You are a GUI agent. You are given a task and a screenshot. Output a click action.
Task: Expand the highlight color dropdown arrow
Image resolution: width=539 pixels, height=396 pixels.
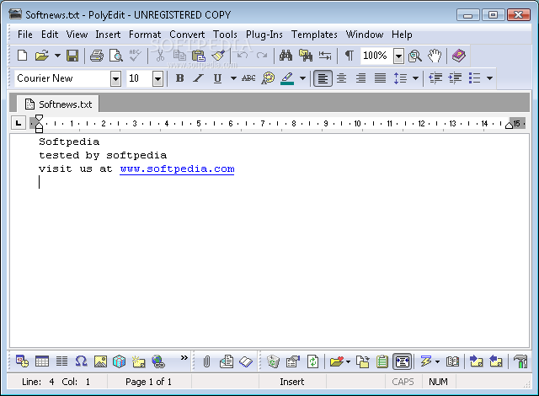(x=302, y=78)
